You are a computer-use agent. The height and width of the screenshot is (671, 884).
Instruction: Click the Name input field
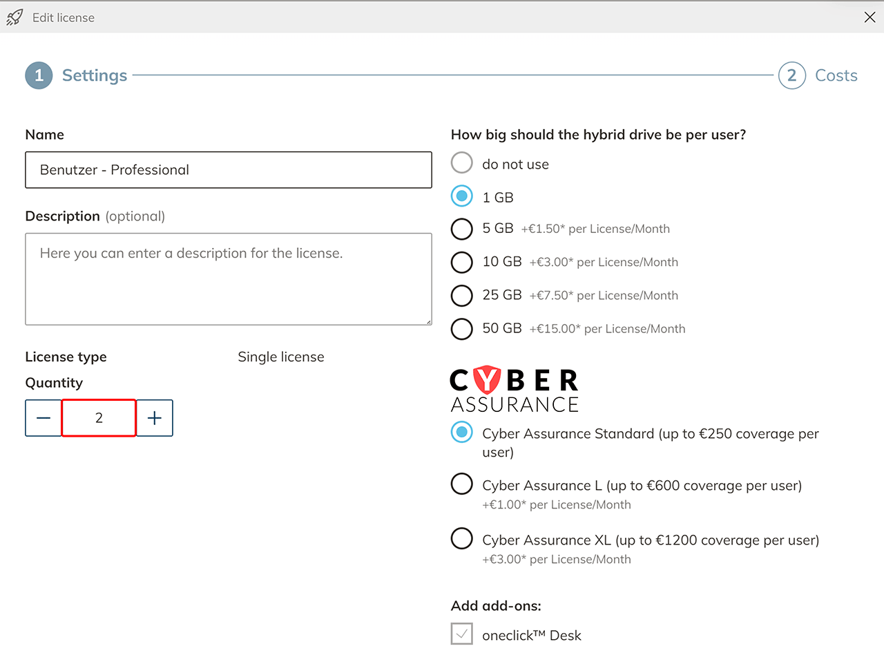[228, 170]
